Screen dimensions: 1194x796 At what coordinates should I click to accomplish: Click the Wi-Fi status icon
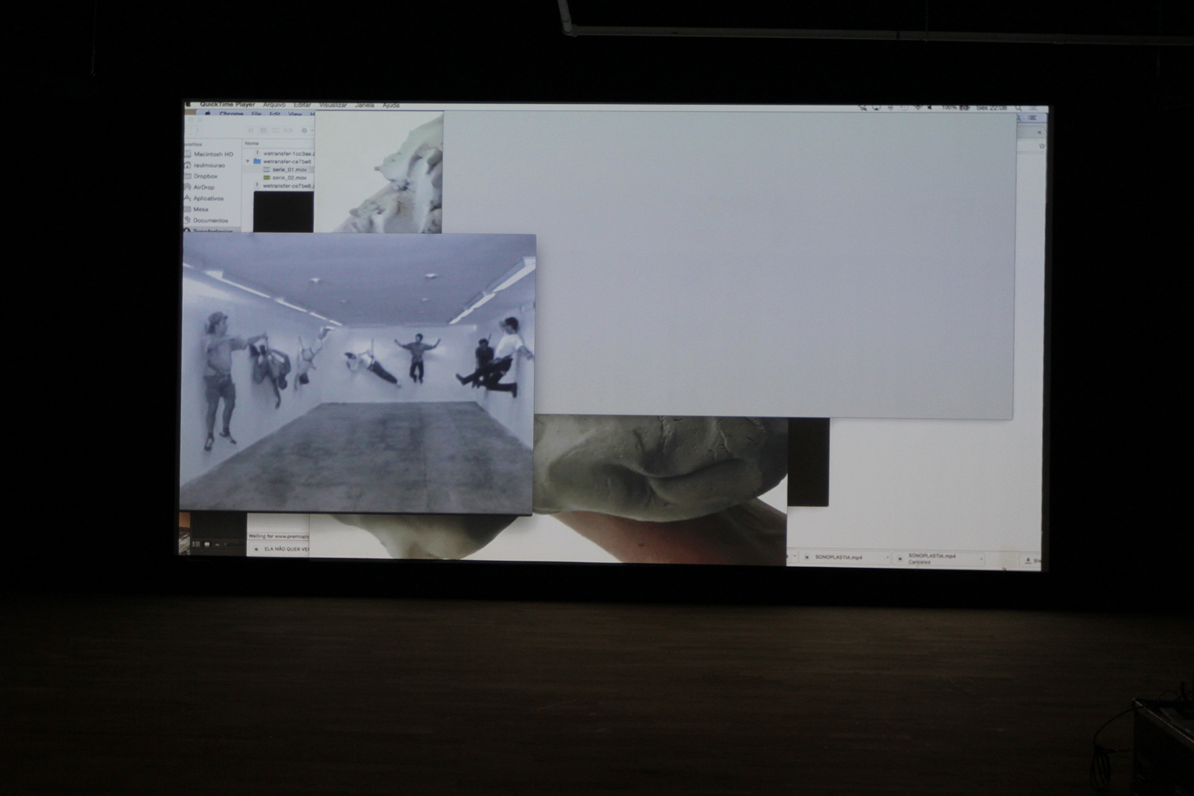tap(919, 108)
